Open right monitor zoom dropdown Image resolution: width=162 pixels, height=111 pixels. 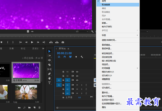[x=147, y=32]
